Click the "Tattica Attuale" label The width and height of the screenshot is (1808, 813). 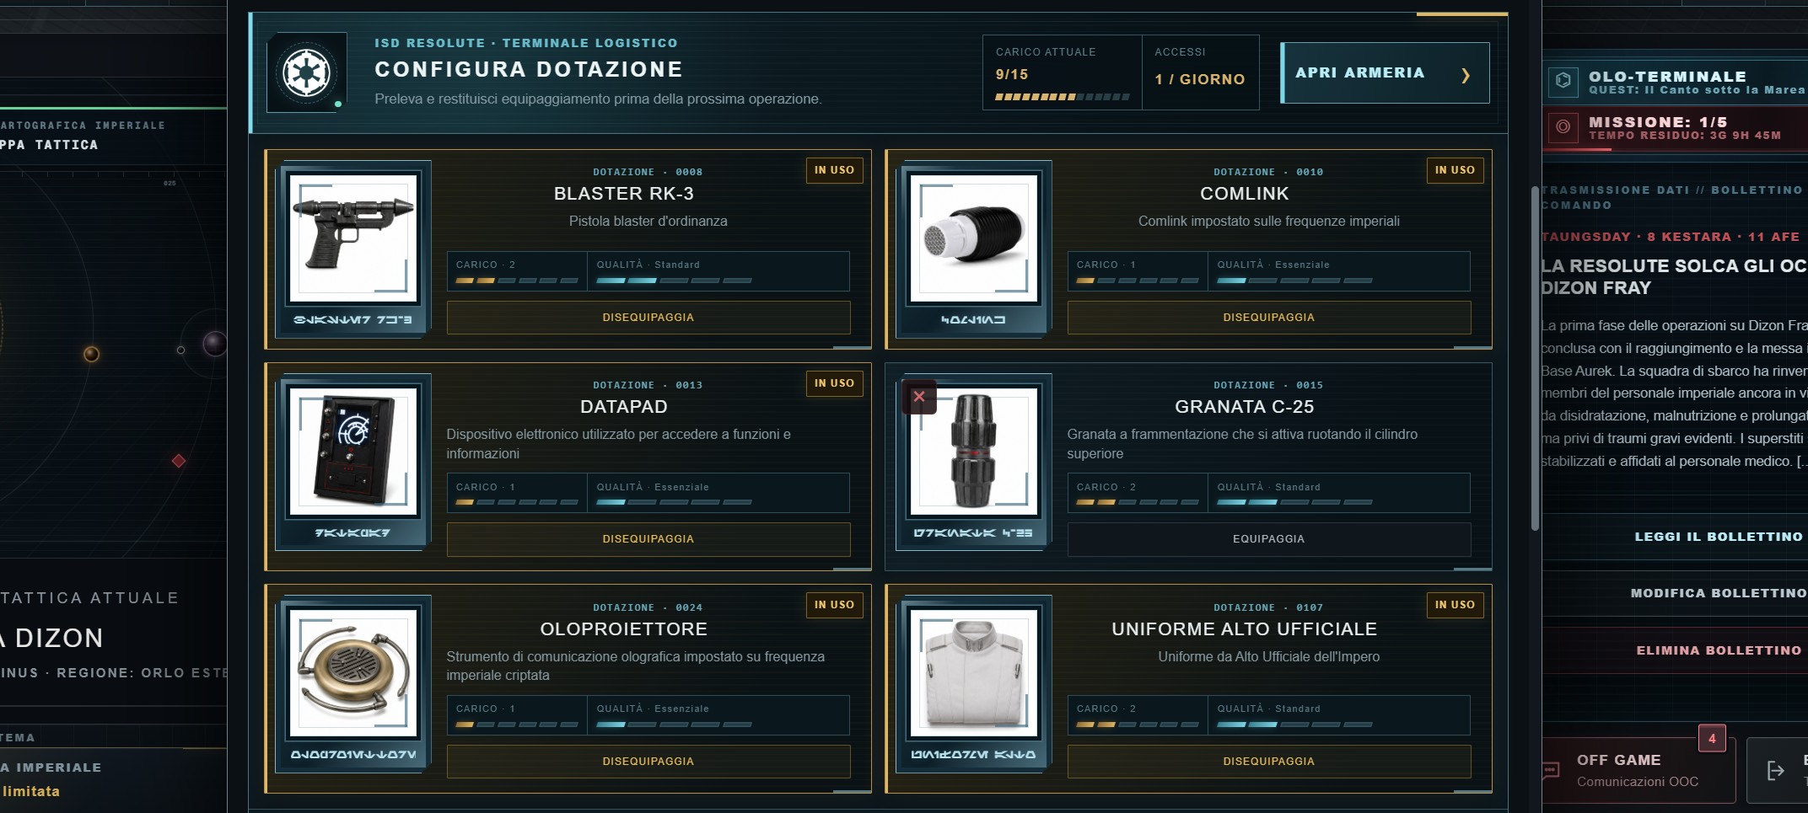coord(89,598)
